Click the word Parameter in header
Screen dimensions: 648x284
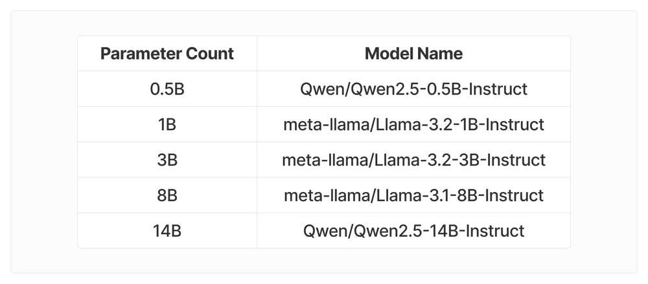(141, 54)
